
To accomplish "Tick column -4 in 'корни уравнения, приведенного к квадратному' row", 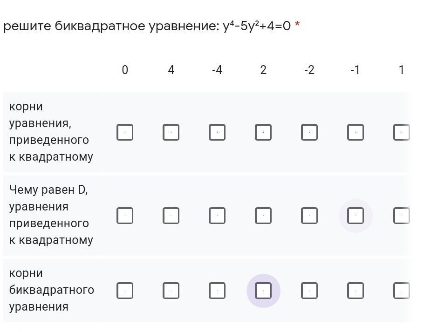I will (217, 133).
